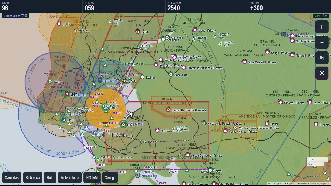
Task: Click the GS kt ground speed readout
Action: (x=41, y=6)
